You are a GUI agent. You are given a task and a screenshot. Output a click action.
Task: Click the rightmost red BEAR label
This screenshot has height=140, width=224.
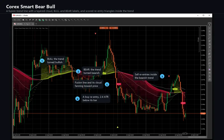coord(183,103)
